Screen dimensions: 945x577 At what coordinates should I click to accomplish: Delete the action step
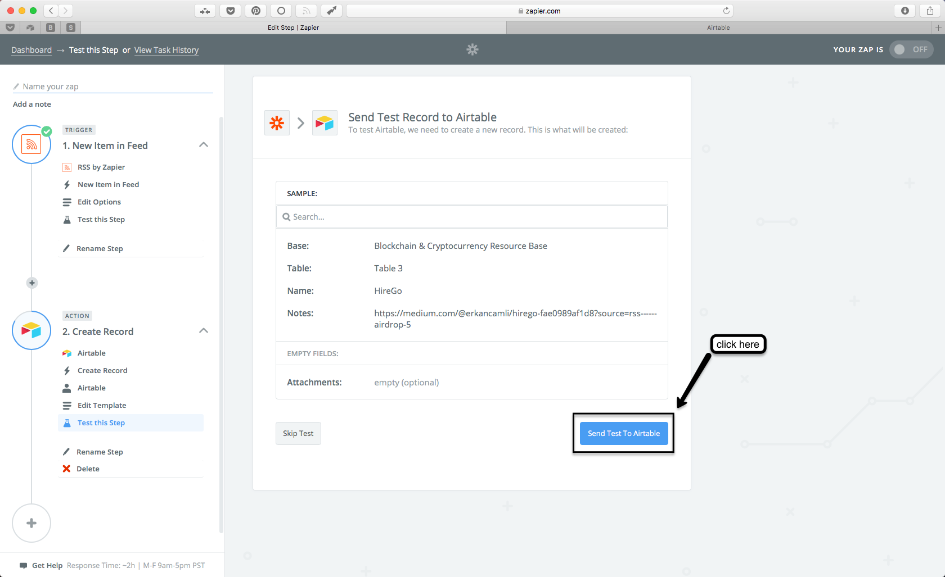pos(88,469)
